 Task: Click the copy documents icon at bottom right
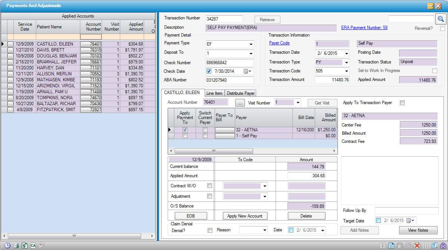click(434, 246)
